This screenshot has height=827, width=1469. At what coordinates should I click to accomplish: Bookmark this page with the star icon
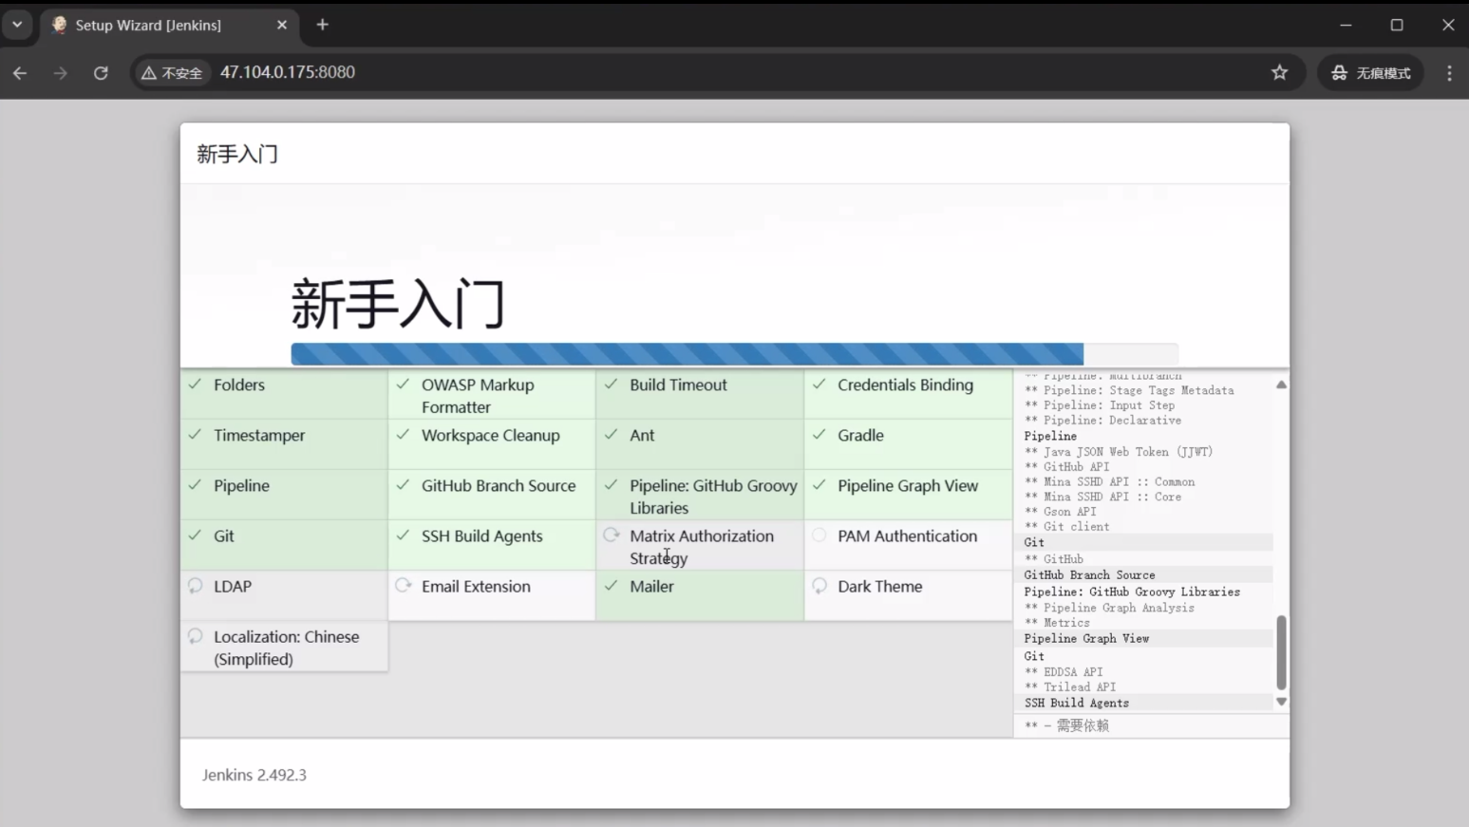(x=1280, y=72)
